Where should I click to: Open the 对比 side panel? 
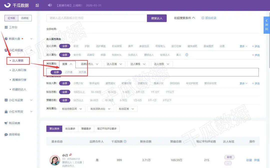(x=266, y=25)
